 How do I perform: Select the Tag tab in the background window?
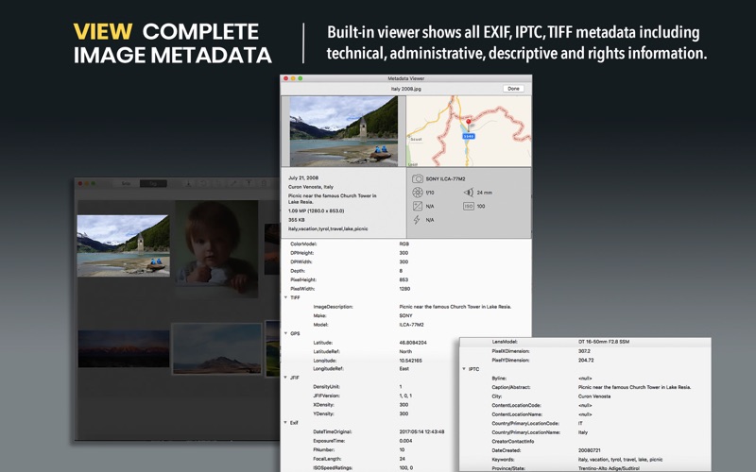(x=153, y=183)
